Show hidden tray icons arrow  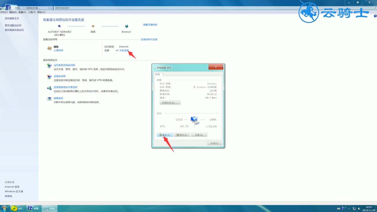pyautogui.click(x=349, y=209)
